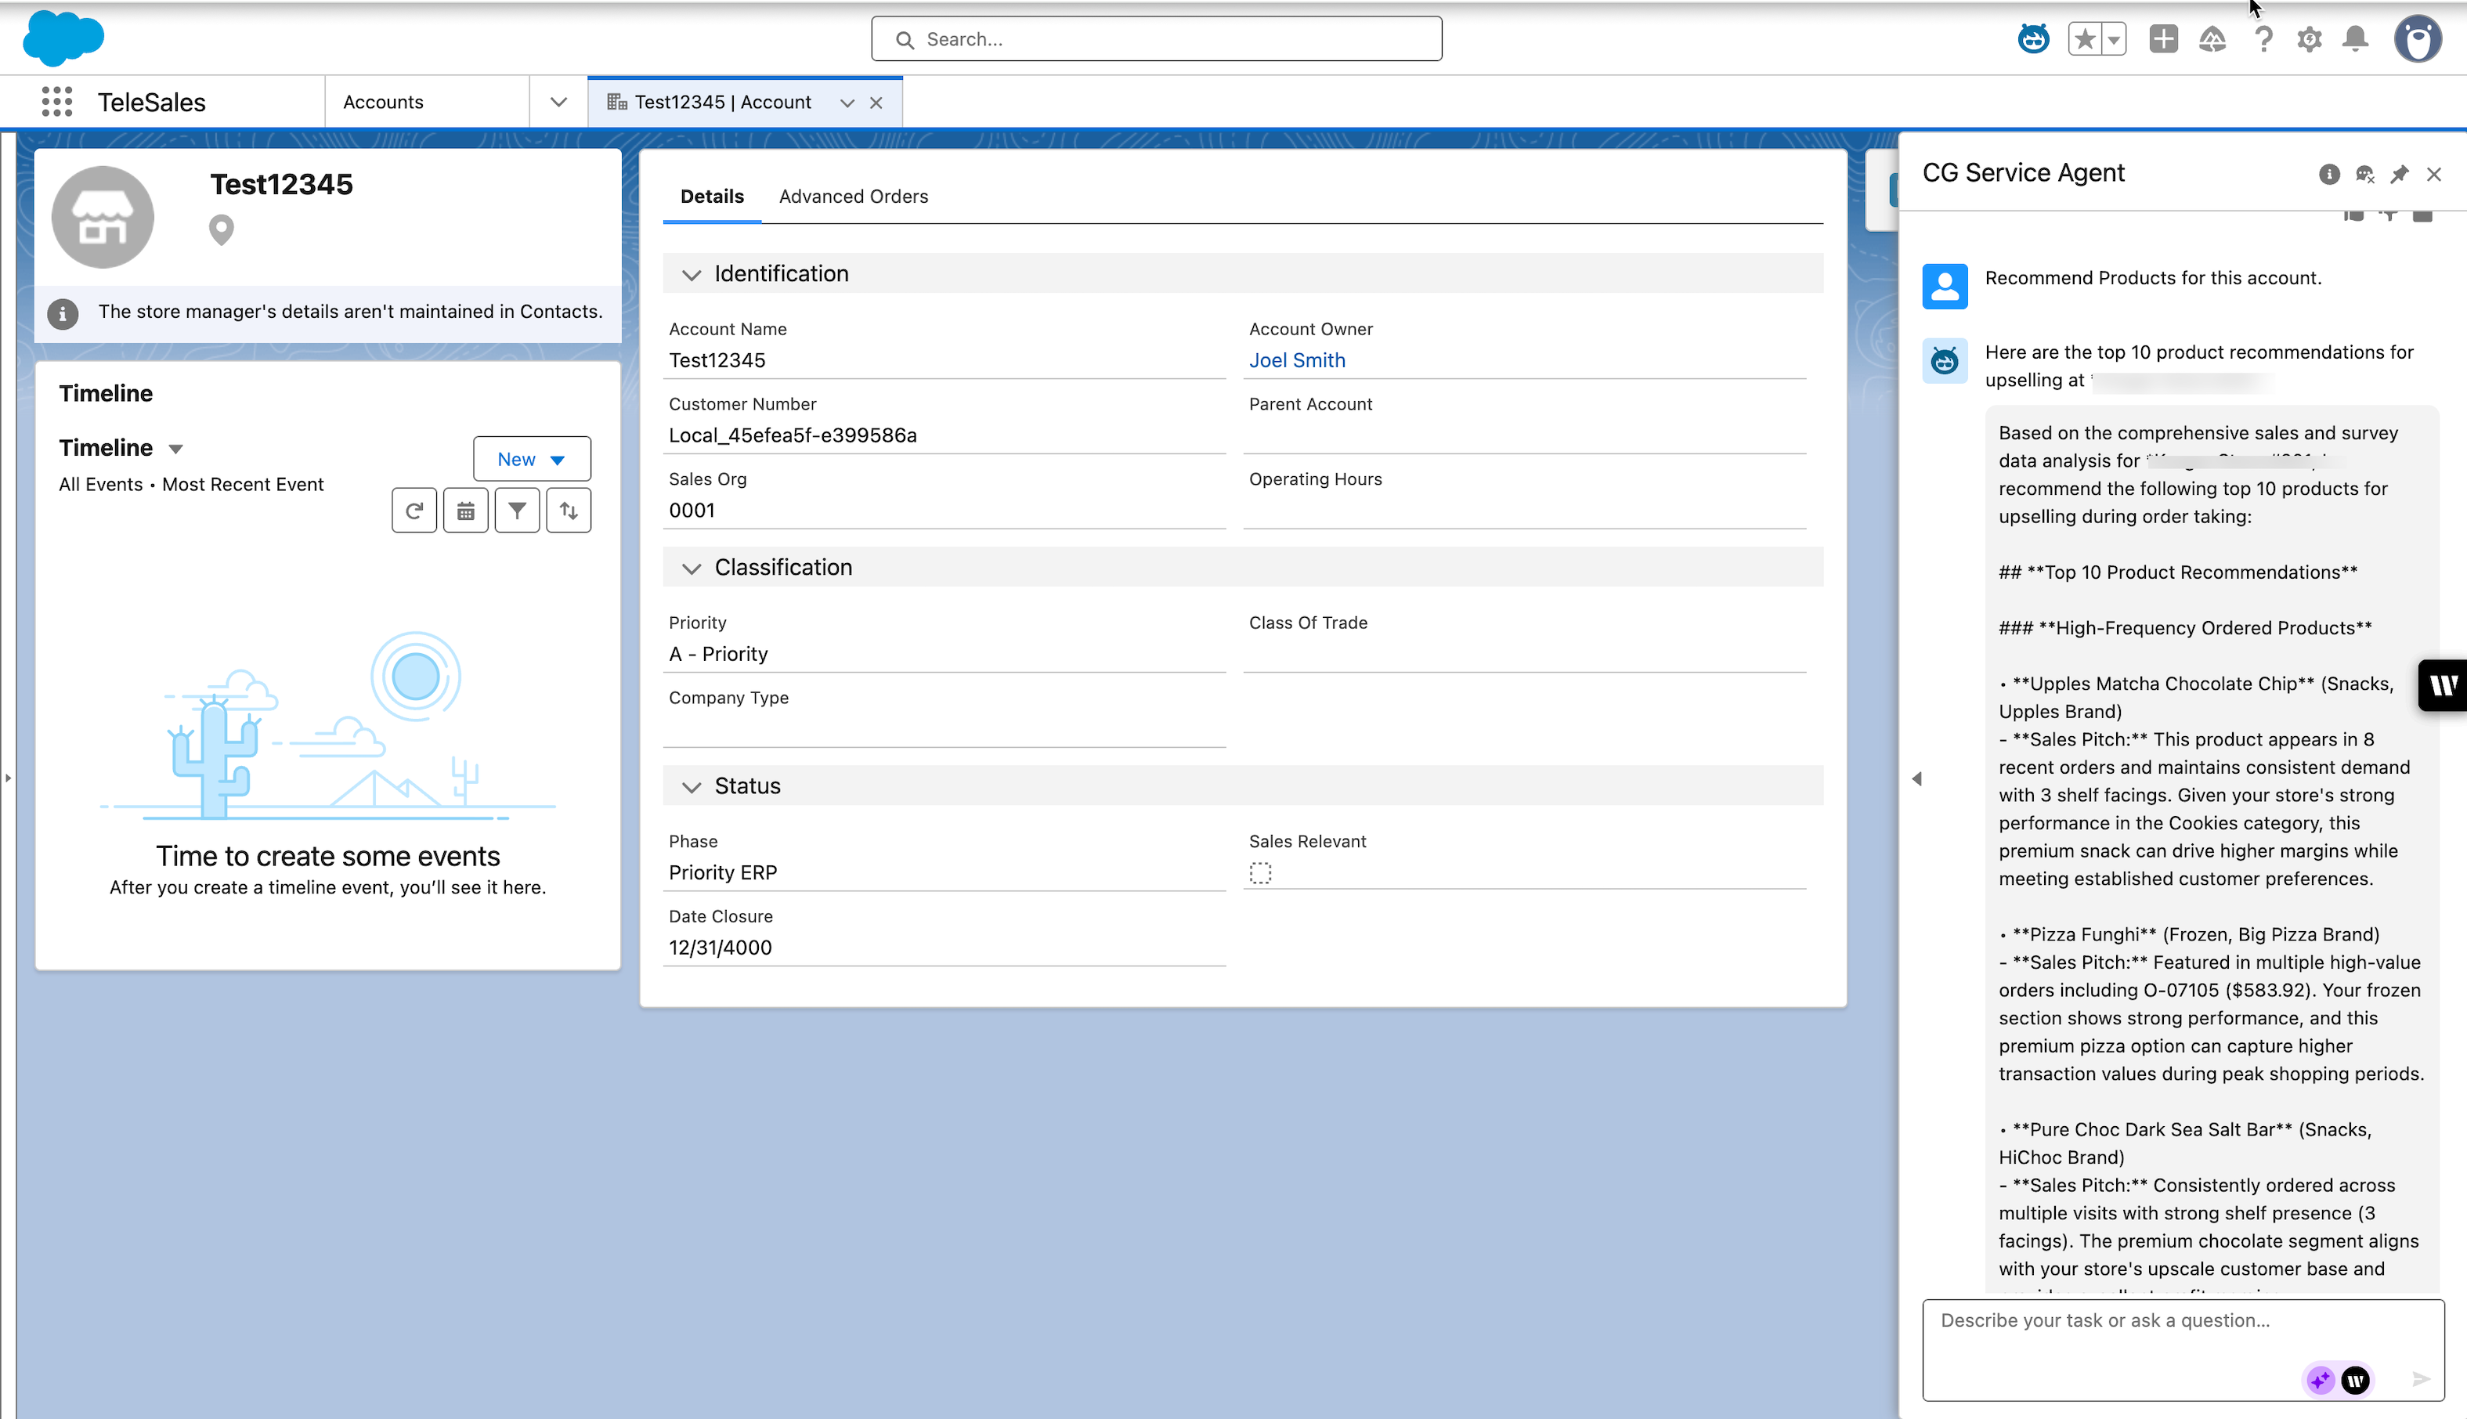Close the Test12345 | Account tab

pos(876,103)
